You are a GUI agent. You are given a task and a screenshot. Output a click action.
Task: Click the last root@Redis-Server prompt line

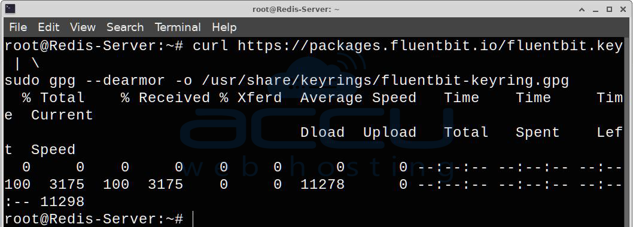click(94, 219)
